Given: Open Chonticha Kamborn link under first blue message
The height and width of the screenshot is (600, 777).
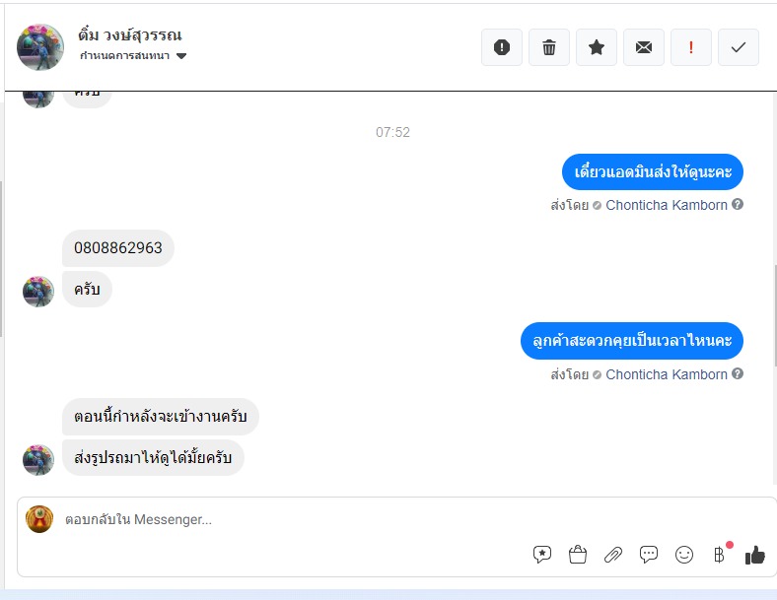Looking at the screenshot, I should [x=667, y=205].
